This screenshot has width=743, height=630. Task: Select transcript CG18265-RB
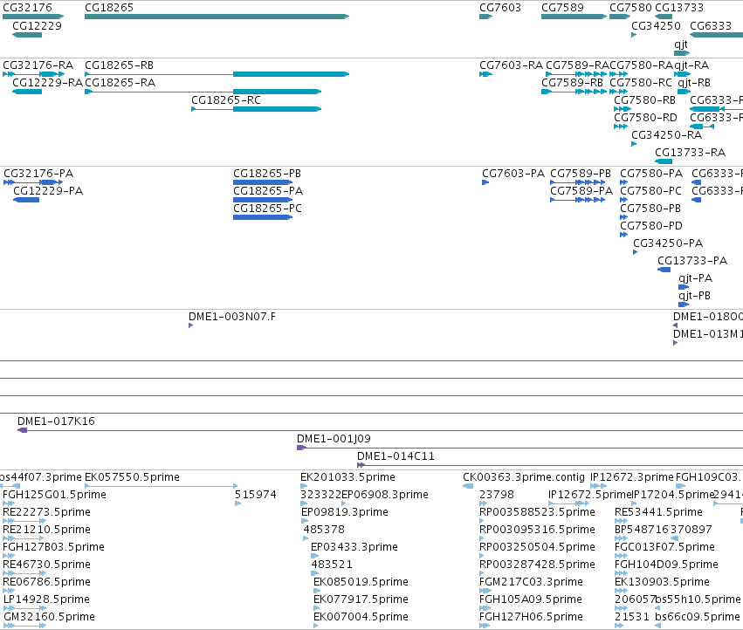(x=217, y=74)
